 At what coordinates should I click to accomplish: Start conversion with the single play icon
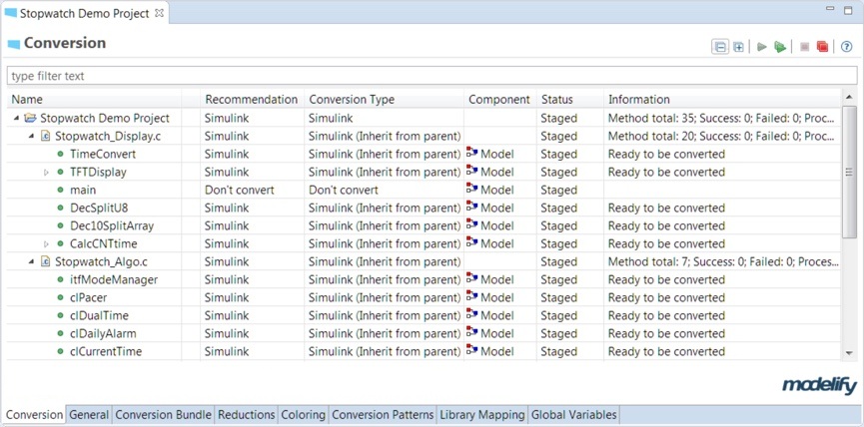[x=762, y=47]
